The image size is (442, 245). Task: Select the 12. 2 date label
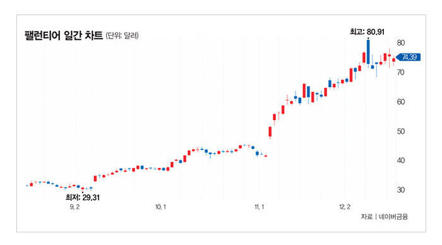pyautogui.click(x=345, y=207)
